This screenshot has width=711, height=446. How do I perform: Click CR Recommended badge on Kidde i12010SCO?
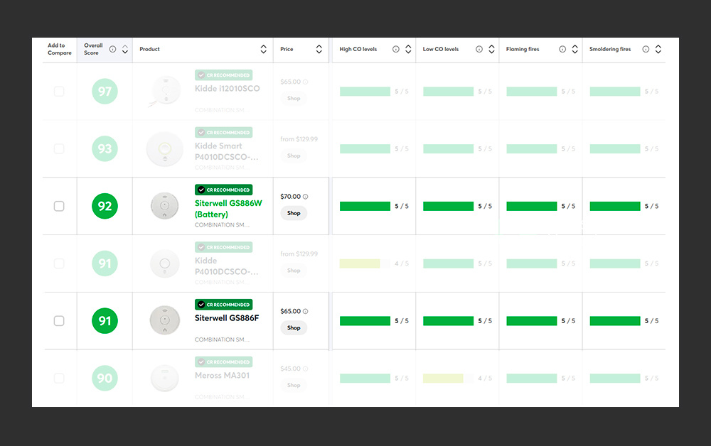[223, 75]
